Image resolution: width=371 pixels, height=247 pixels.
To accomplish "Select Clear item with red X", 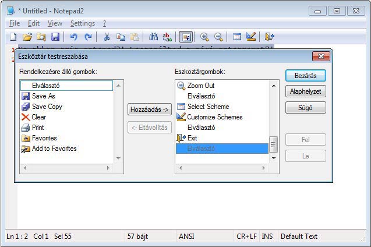I will [x=67, y=117].
